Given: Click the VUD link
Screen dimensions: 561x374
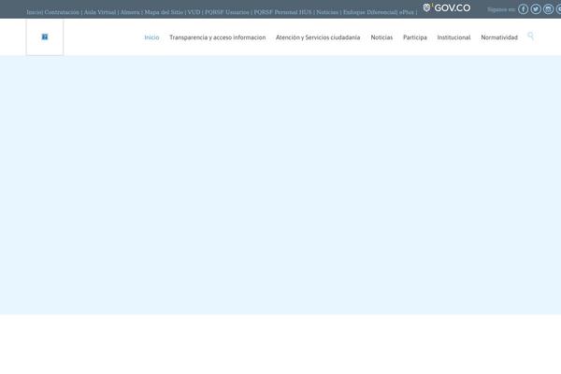Looking at the screenshot, I should (194, 12).
